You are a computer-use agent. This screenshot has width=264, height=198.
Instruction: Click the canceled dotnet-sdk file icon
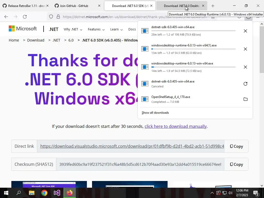point(145,84)
